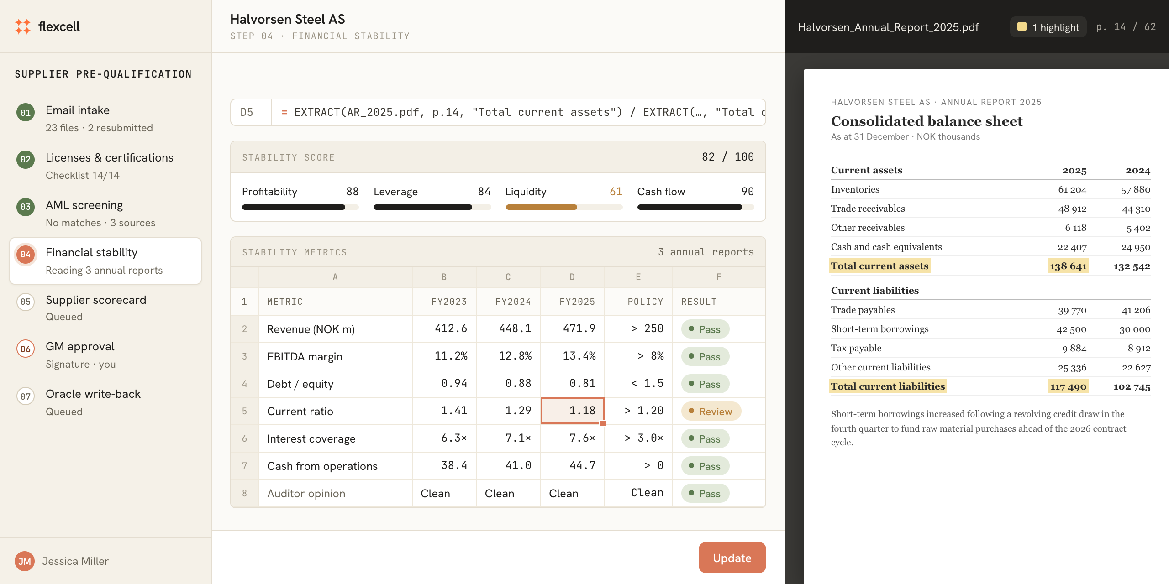Click the step 06 GM approval badge
1169x584 pixels.
pos(26,349)
